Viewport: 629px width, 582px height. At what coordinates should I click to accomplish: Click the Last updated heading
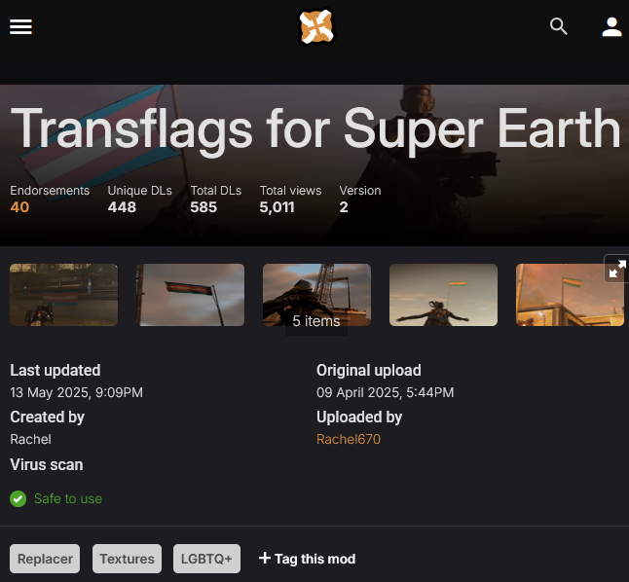(55, 370)
